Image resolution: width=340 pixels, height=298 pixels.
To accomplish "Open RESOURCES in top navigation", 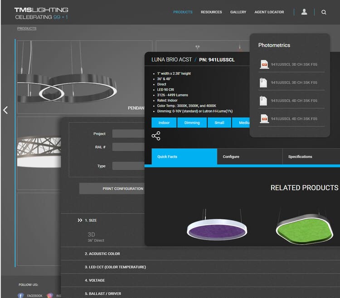I will pos(211,12).
